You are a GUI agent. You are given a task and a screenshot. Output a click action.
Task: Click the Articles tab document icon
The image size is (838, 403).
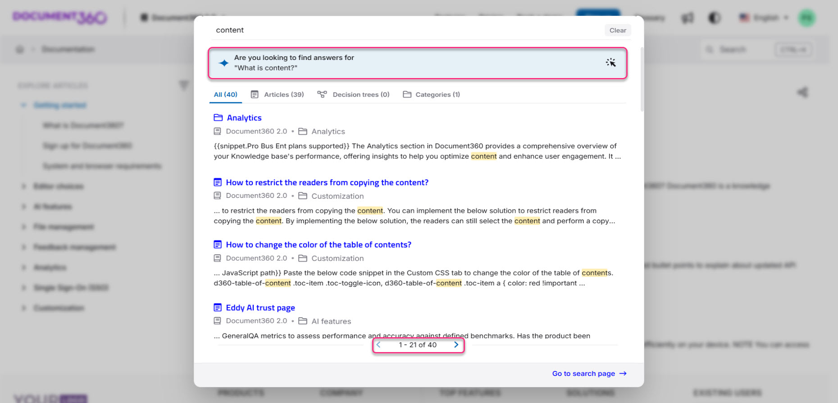(x=255, y=94)
